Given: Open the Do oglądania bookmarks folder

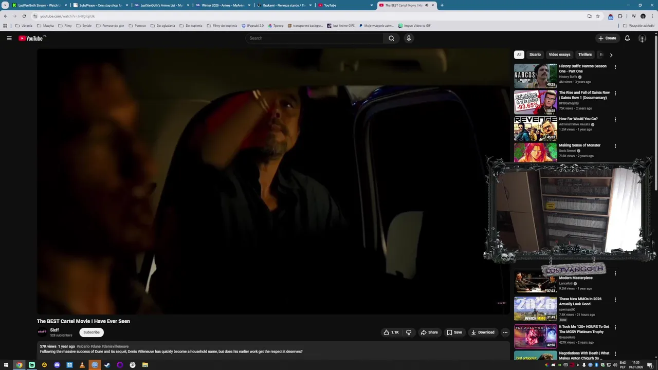Looking at the screenshot, I should (162, 26).
